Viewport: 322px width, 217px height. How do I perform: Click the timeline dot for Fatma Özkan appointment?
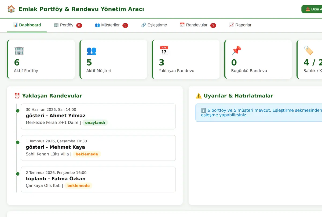[x=18, y=174]
